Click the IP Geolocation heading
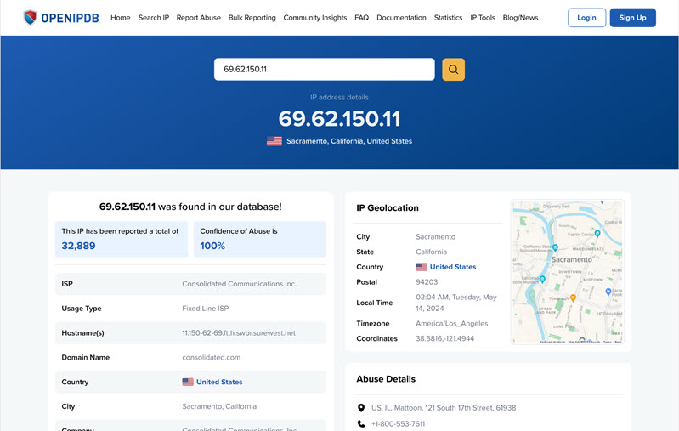679x431 pixels. coord(388,208)
